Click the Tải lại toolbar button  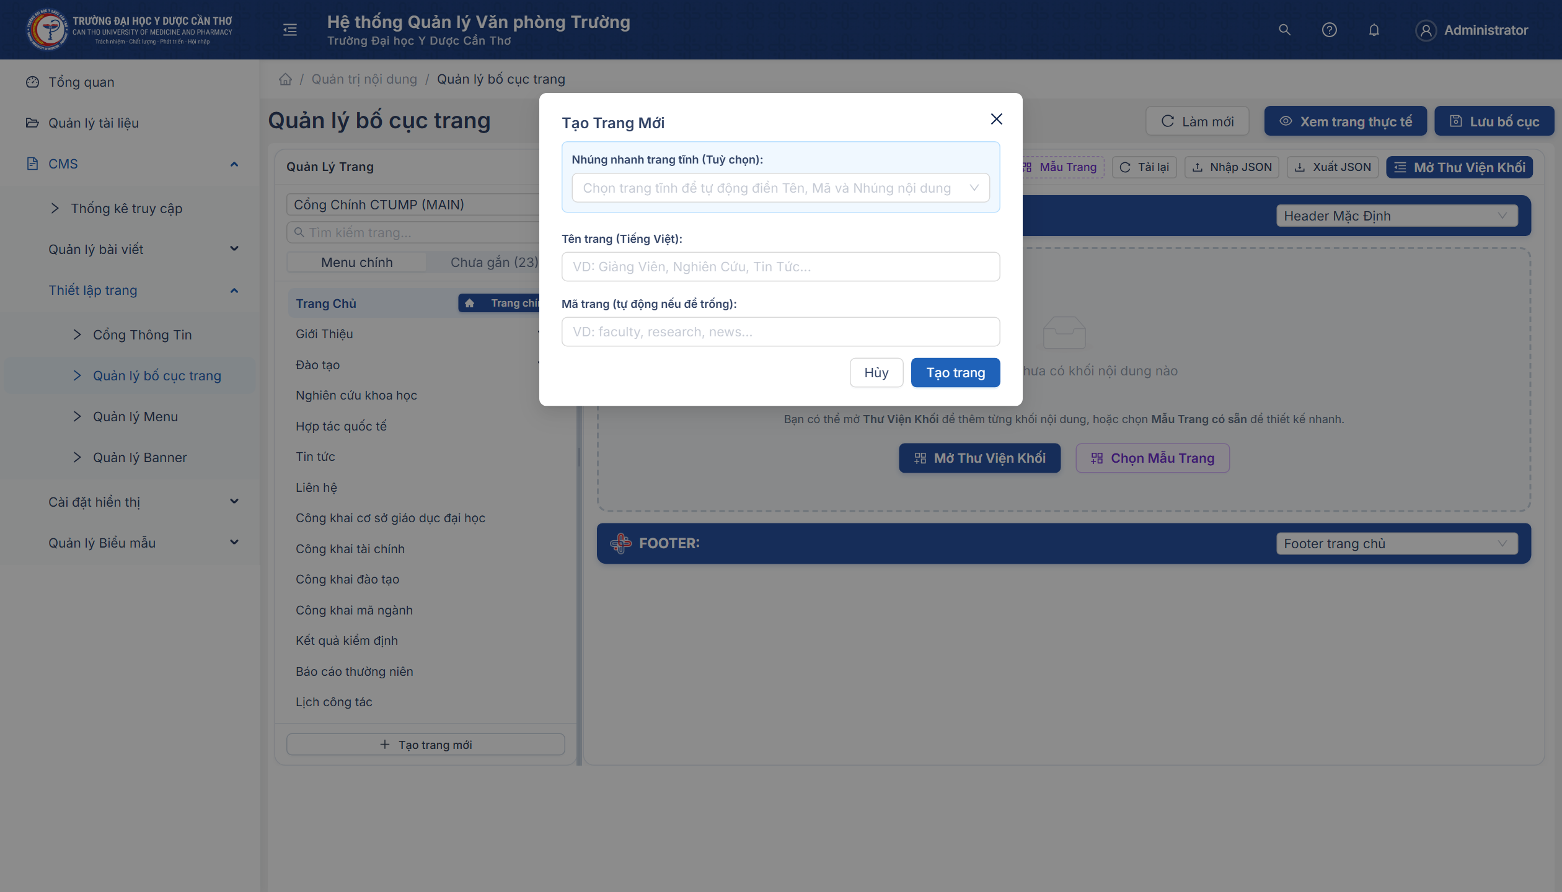(1144, 167)
